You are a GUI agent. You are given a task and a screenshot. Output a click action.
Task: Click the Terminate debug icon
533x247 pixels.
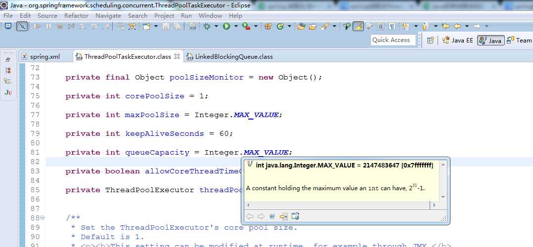pyautogui.click(x=60, y=26)
